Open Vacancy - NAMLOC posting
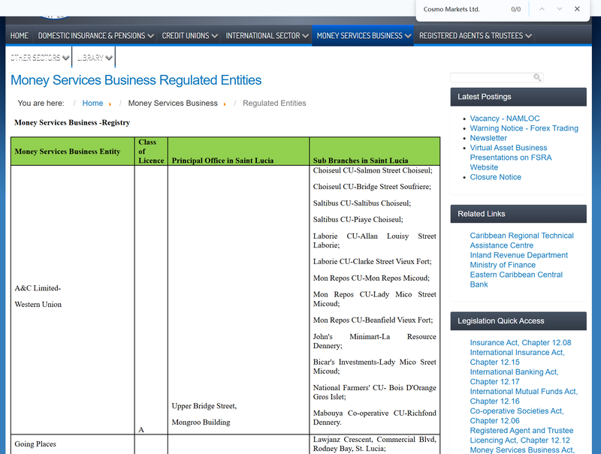The width and height of the screenshot is (601, 454). click(505, 119)
